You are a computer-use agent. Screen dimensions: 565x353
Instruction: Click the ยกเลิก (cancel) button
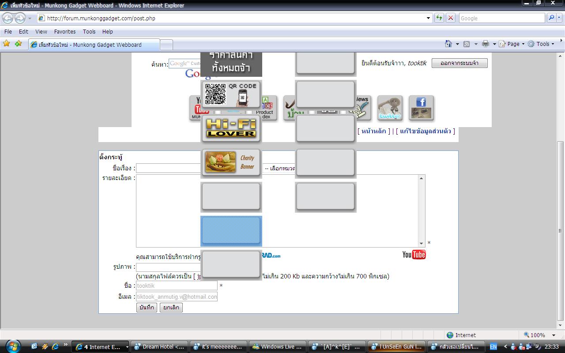point(171,308)
